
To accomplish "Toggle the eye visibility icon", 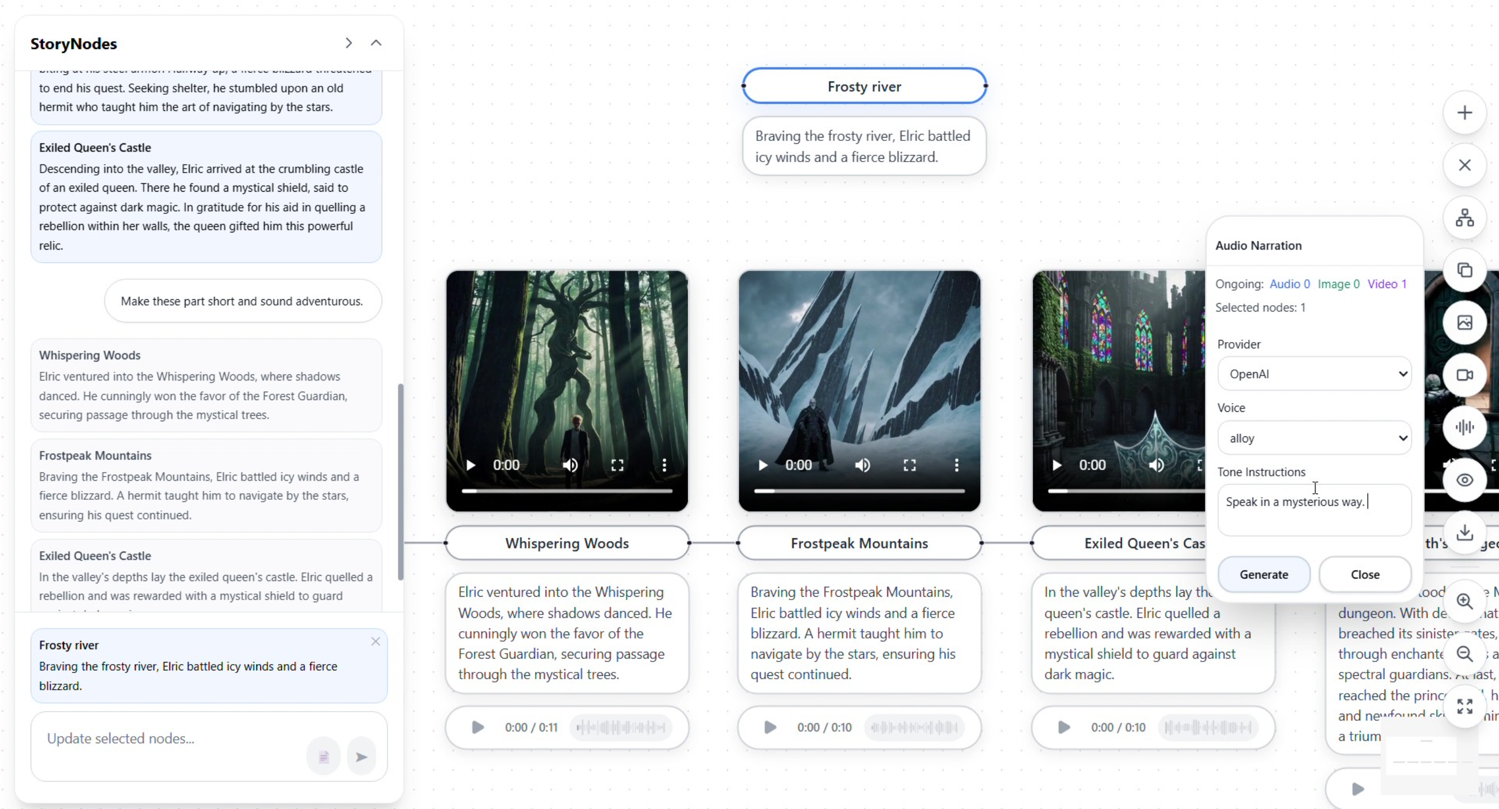I will tap(1464, 480).
